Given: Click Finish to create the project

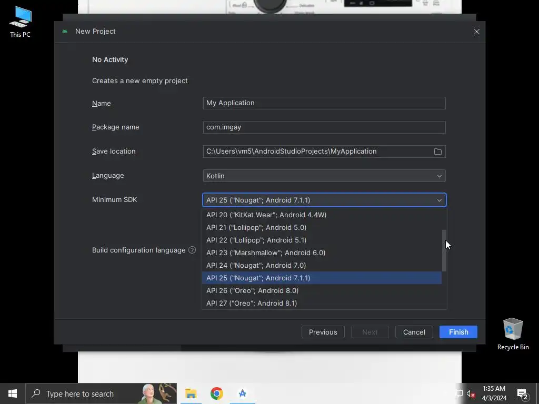Looking at the screenshot, I should (x=458, y=332).
